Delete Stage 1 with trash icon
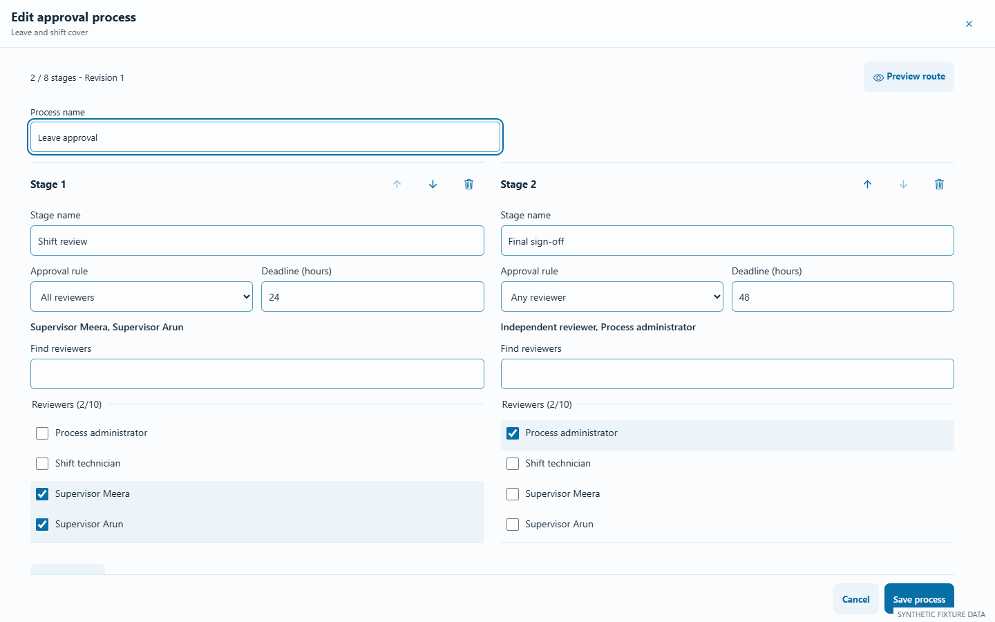 (x=469, y=185)
